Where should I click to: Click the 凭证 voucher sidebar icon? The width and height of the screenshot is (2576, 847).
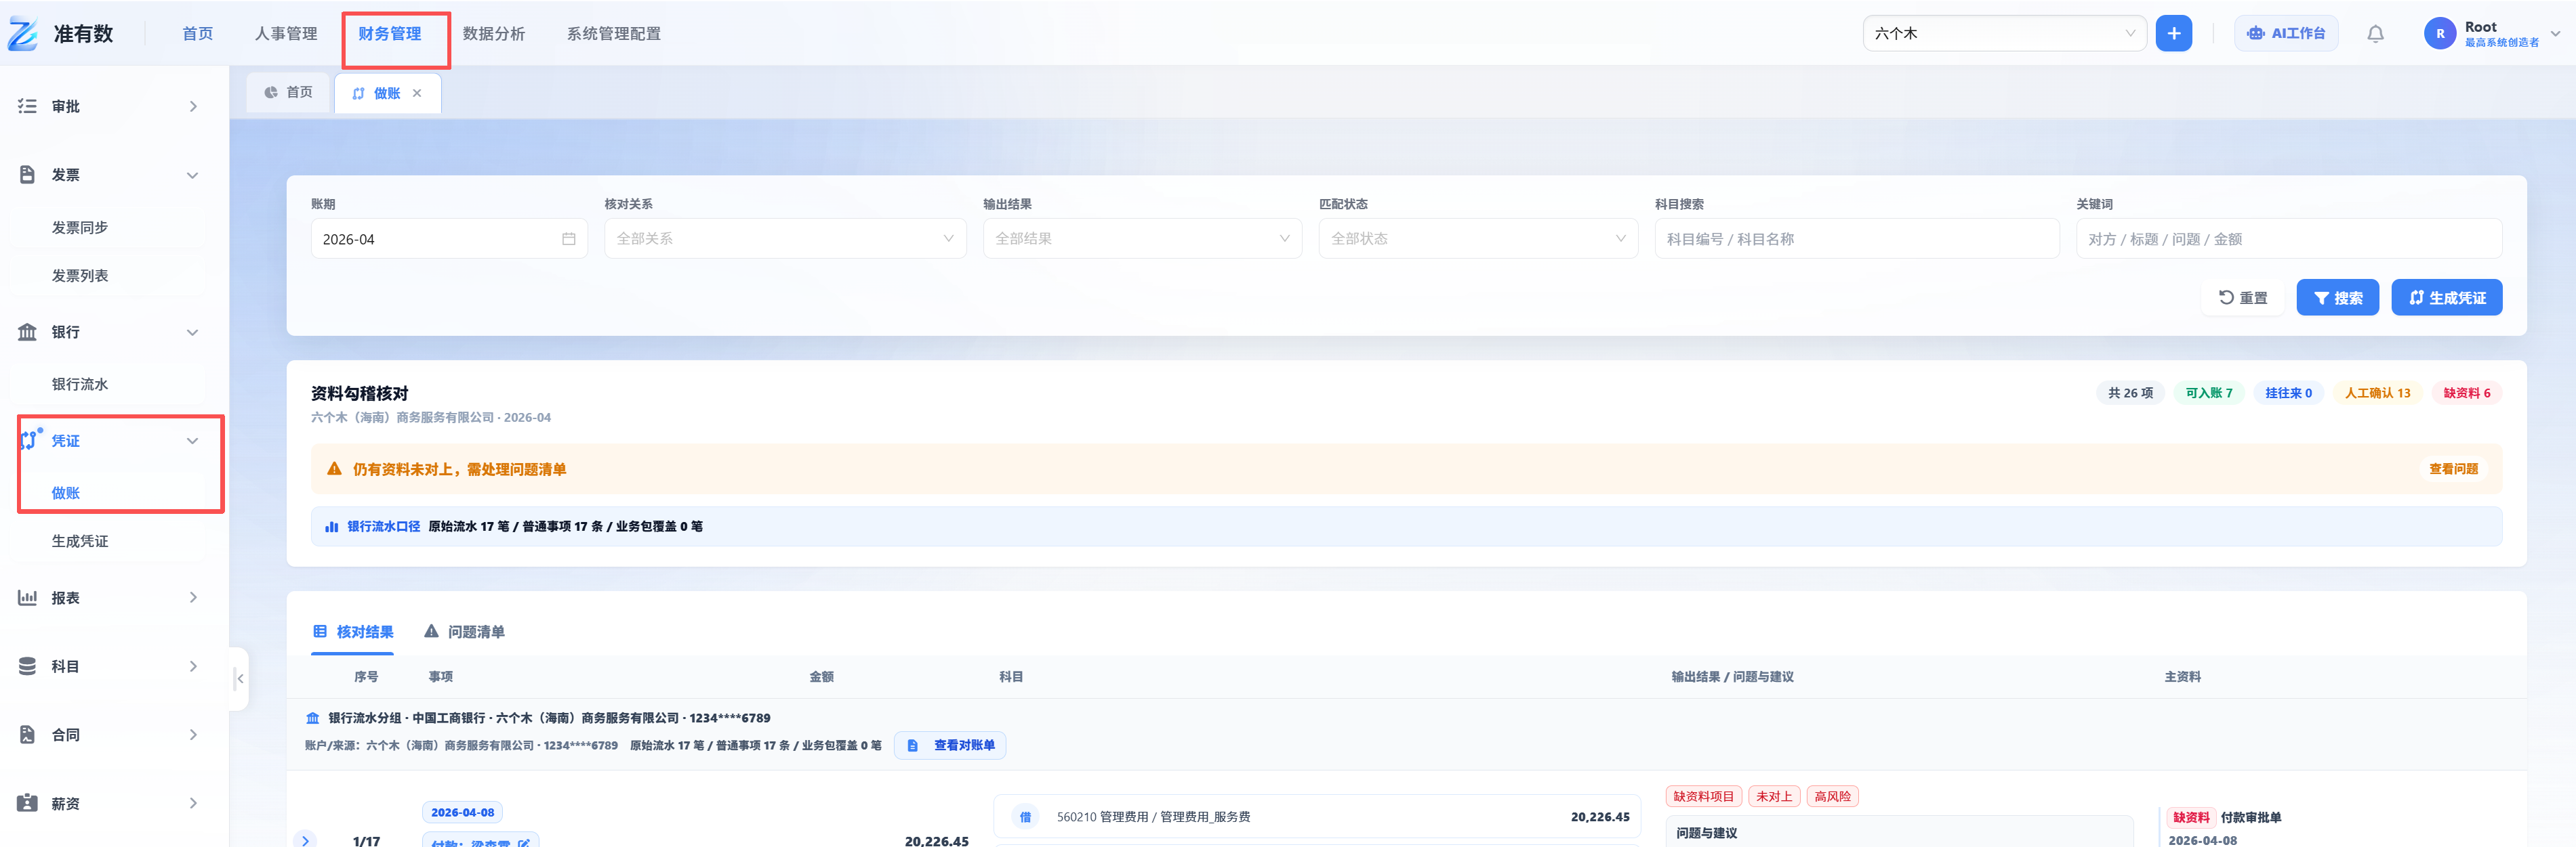[30, 439]
